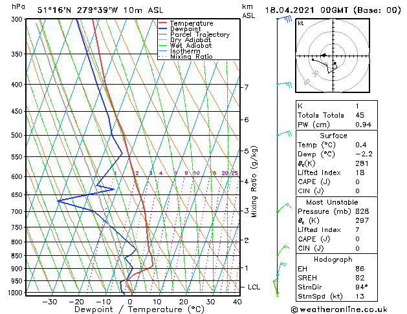The height and width of the screenshot is (314, 407).
Task: Click the Most Unstable Lifted Index value 7
Action: 357,230
